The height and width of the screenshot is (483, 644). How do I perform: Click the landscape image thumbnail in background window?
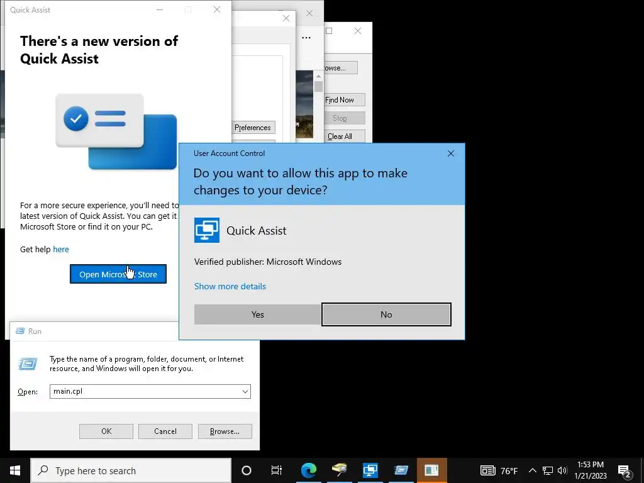coord(304,104)
